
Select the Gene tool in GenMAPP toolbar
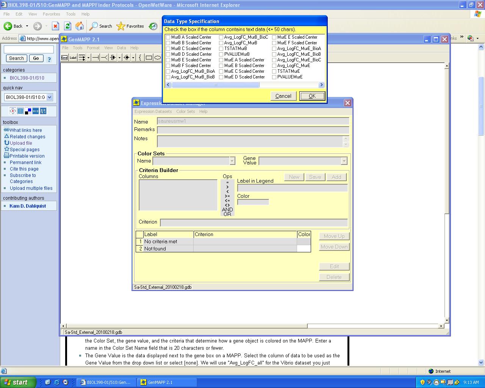64,58
